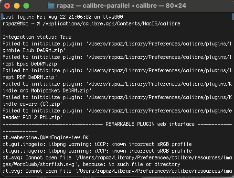
Task: Click the 'nept Epub DeDRM.zip' text
Action: 31,64
